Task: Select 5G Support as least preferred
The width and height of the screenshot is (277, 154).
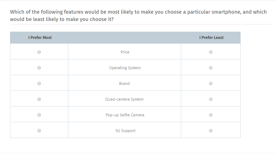Action: pyautogui.click(x=211, y=131)
